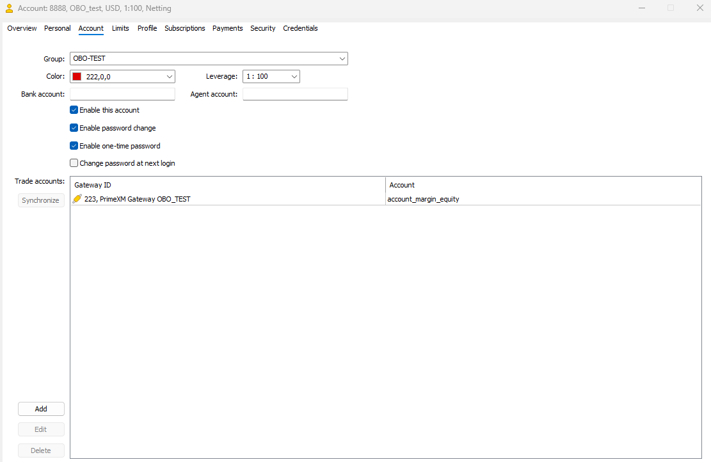
Task: Go to the Payments tab
Action: tap(227, 28)
